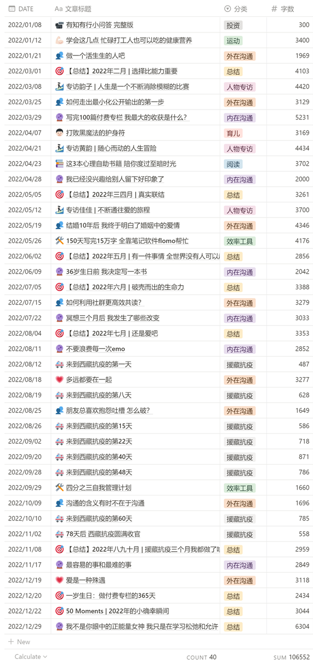Click the interview icon beside 专访佳佳
The height and width of the screenshot is (663, 313).
pos(59,210)
